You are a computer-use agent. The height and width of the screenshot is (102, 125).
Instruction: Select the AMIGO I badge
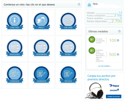click(x=42, y=21)
